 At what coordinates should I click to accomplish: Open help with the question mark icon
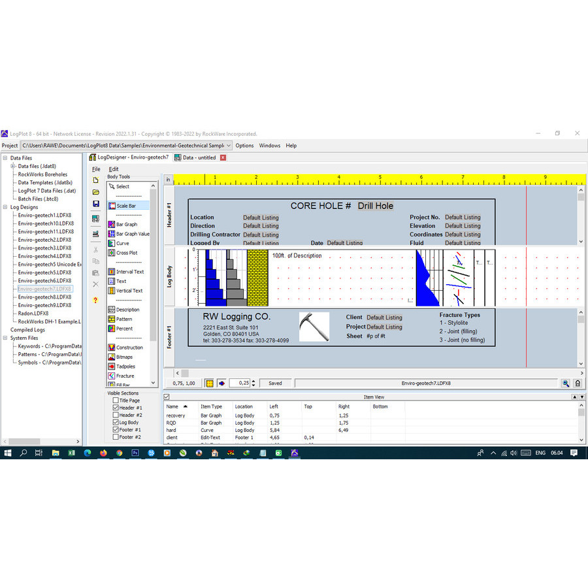click(95, 300)
